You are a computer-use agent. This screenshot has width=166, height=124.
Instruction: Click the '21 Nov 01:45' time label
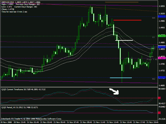point(33,122)
